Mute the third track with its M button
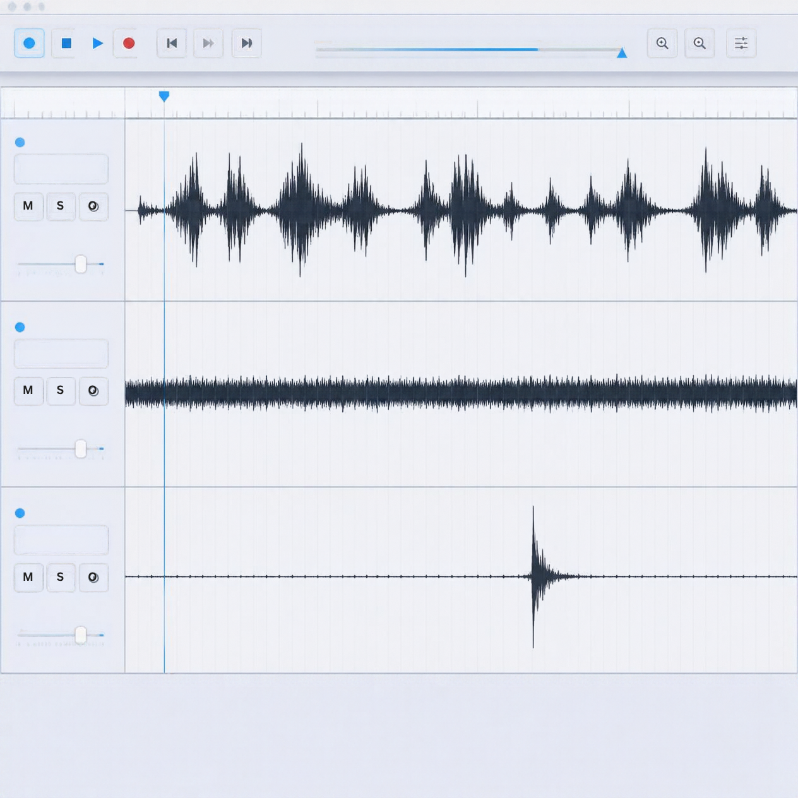The width and height of the screenshot is (798, 798). (x=28, y=578)
